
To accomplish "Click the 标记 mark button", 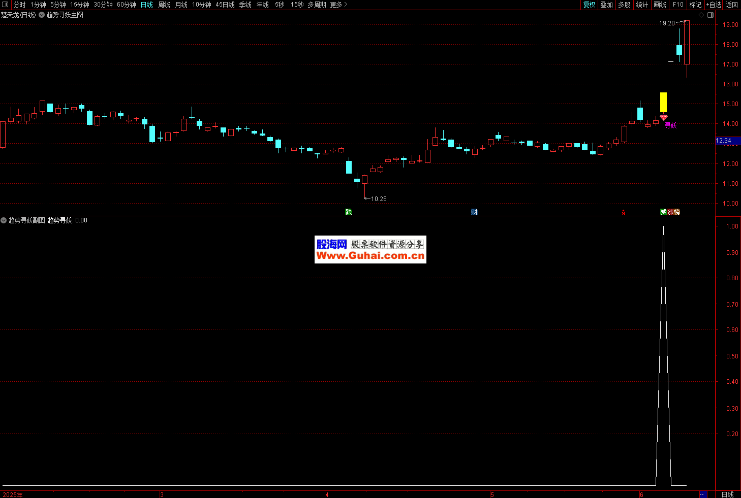I will 695,5.
